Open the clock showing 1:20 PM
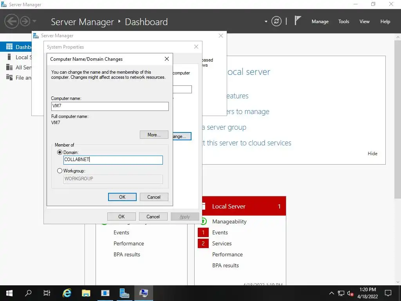Screen dimensions: 401x301 tap(367, 293)
